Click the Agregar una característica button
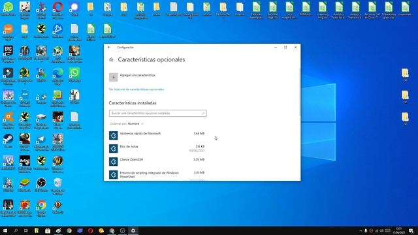 click(132, 77)
